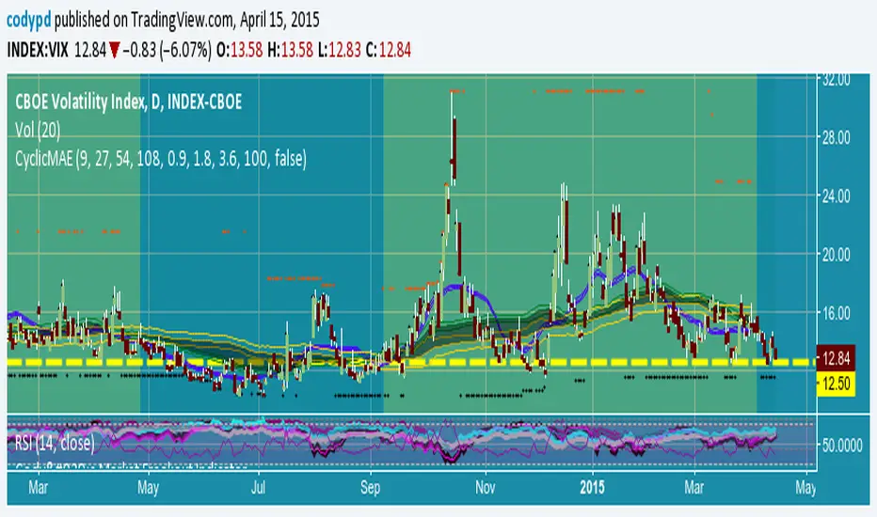This screenshot has width=877, height=517.
Task: Click the TradingView.com publication text
Action: (182, 20)
